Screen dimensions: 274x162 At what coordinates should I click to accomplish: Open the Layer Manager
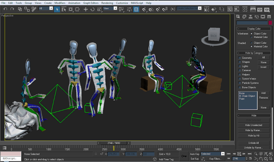click(x=222, y=9)
